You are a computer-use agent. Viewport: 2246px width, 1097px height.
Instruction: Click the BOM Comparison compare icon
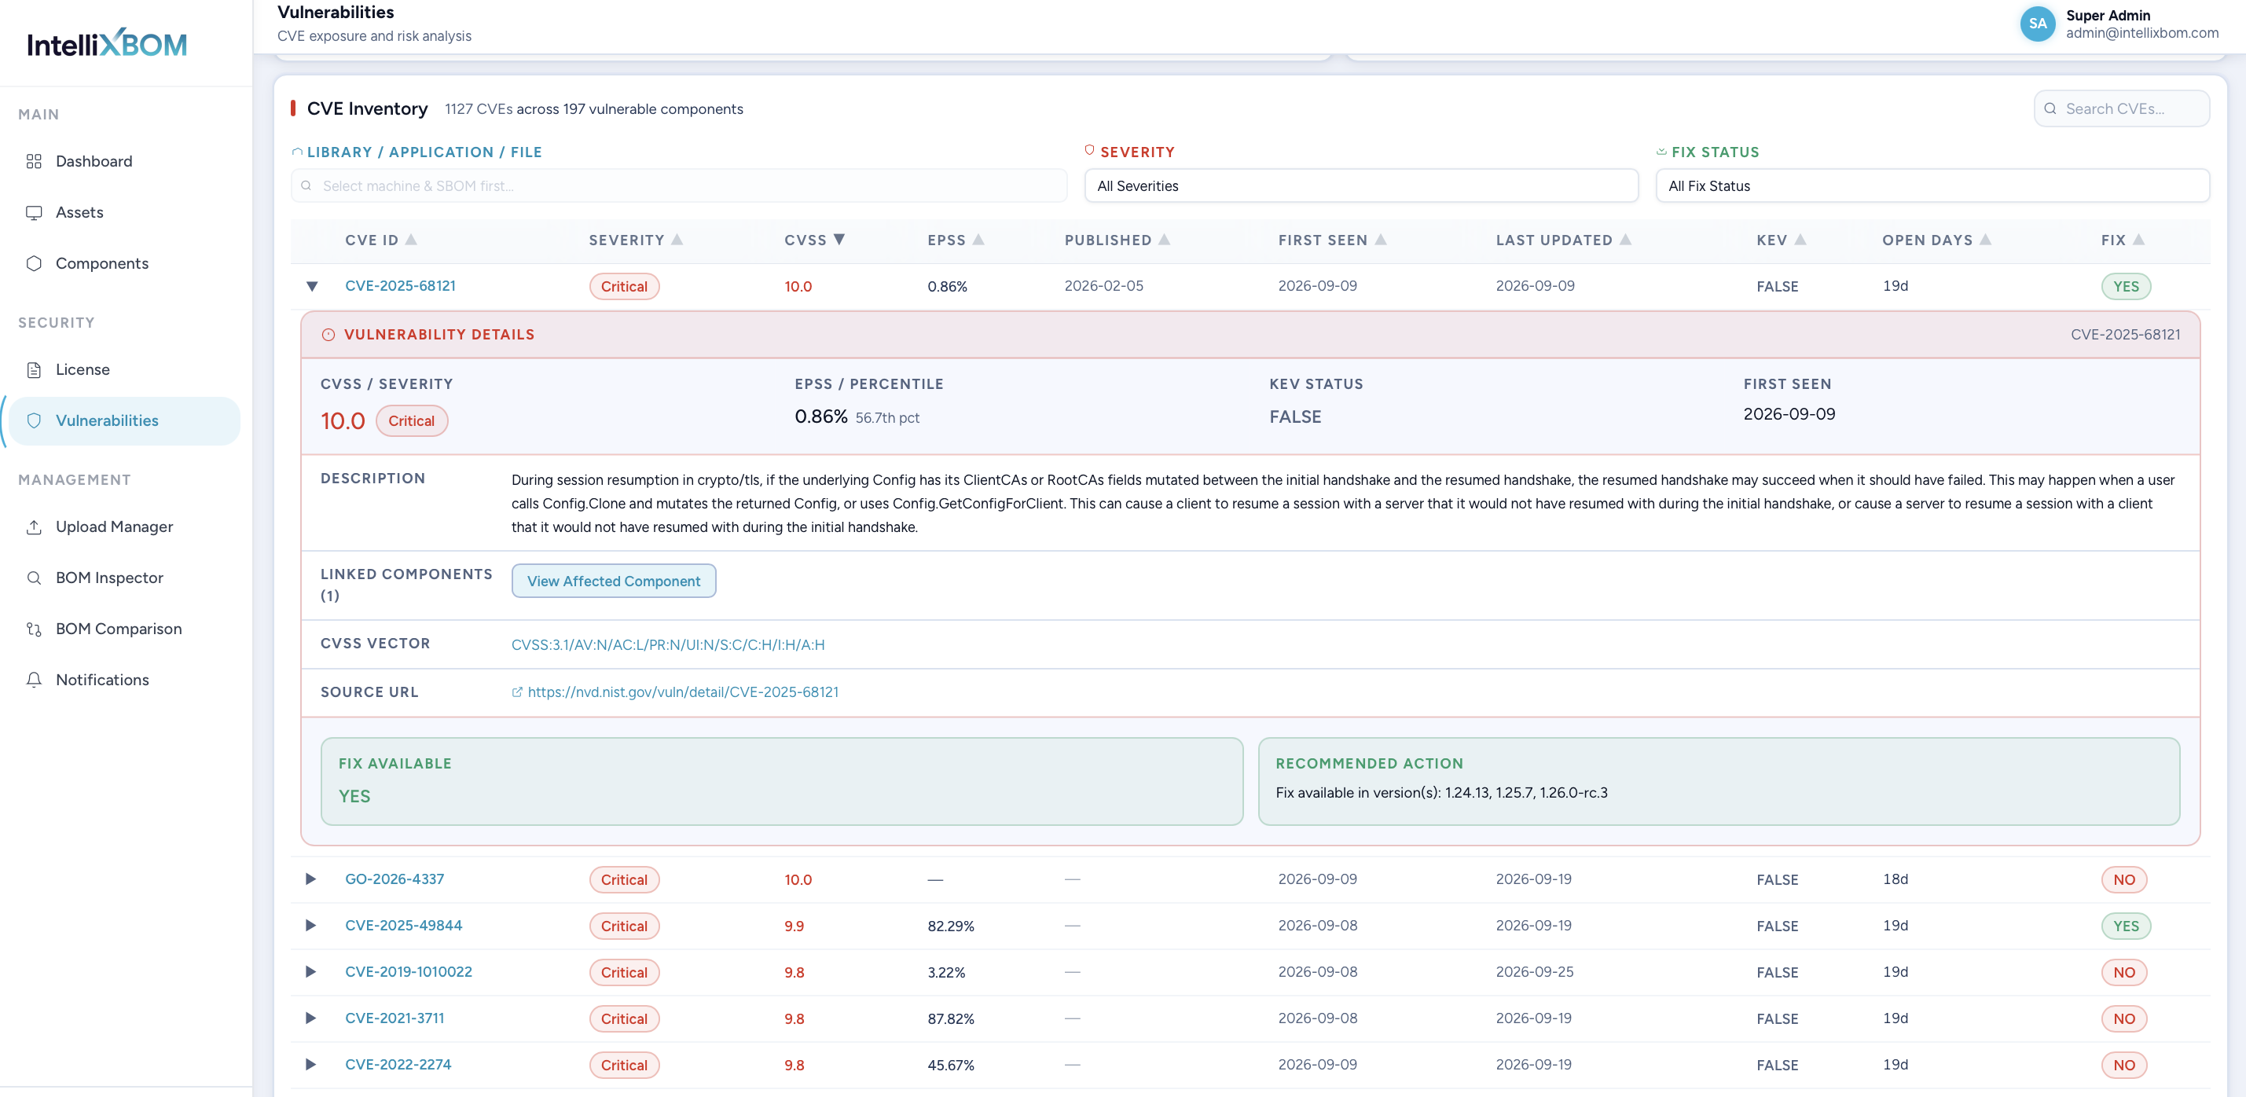[34, 629]
